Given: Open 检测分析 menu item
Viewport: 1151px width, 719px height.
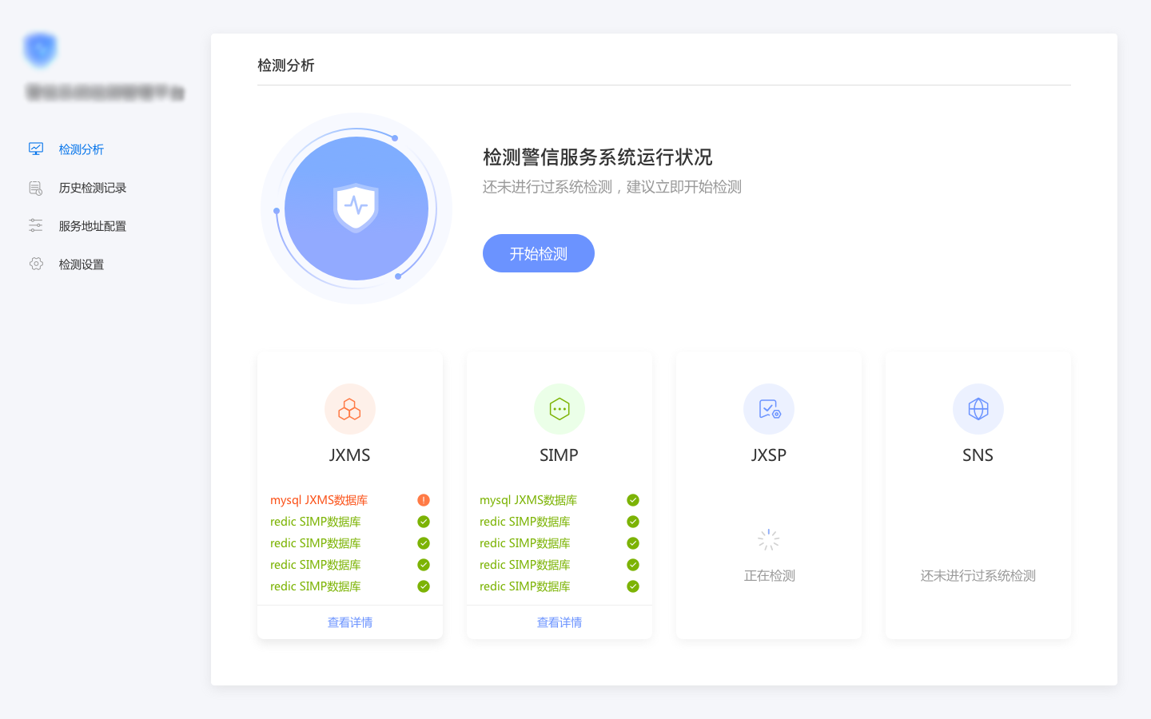Looking at the screenshot, I should tap(81, 149).
